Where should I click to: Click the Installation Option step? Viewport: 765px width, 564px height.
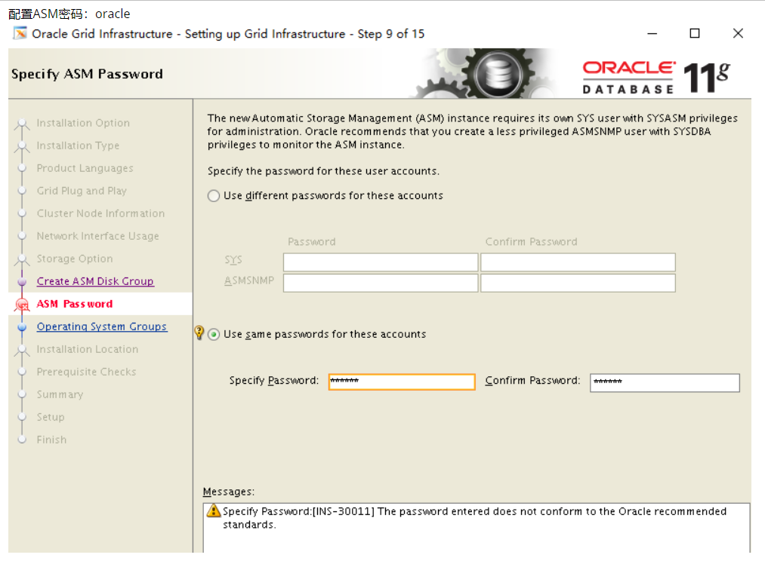[83, 123]
